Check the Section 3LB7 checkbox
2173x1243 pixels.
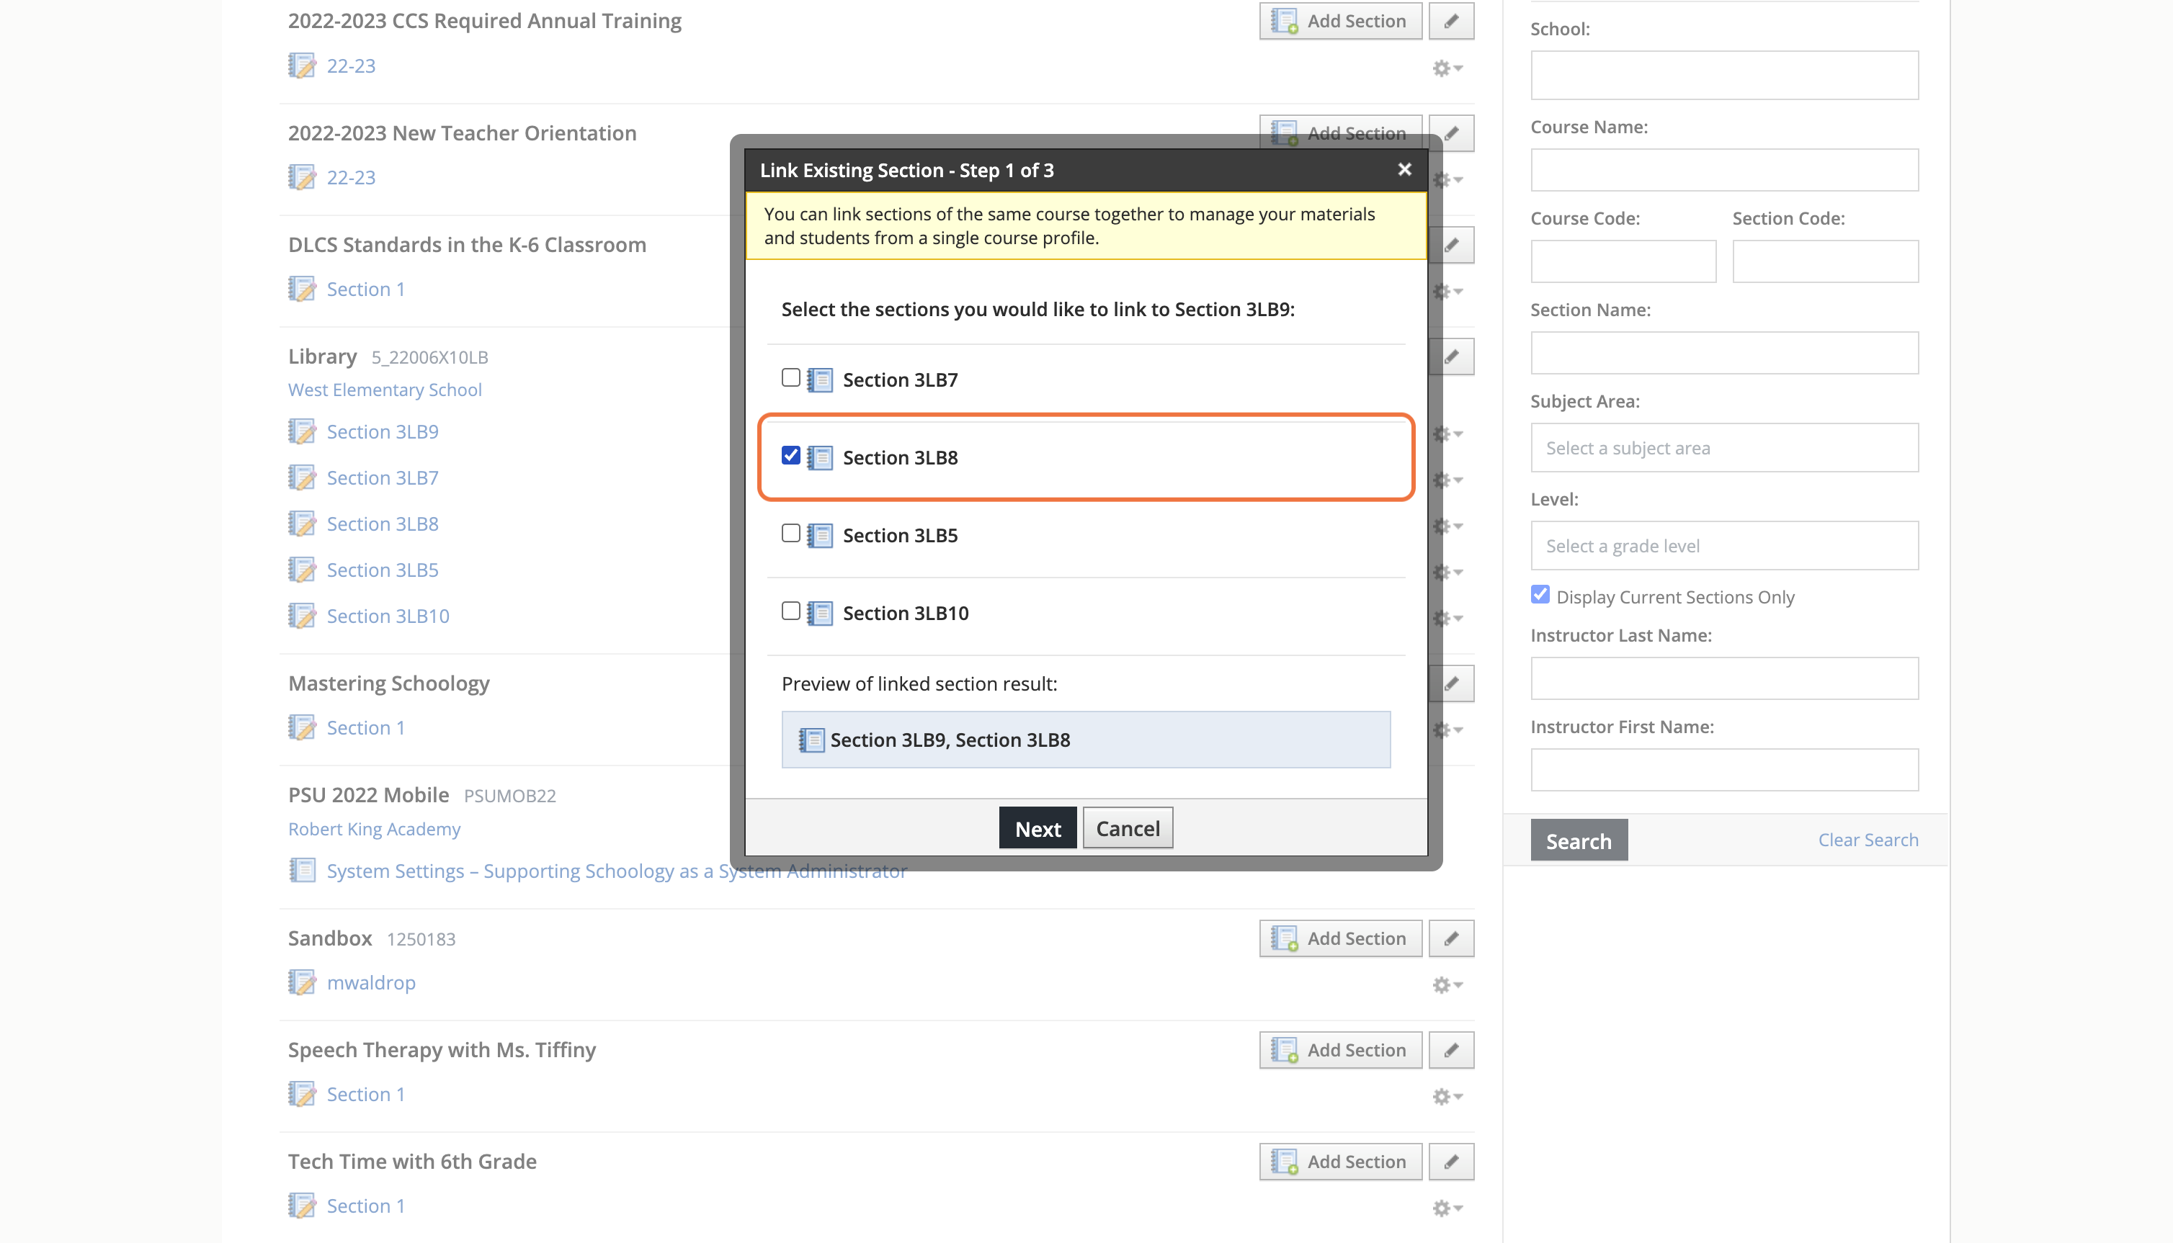coord(790,378)
